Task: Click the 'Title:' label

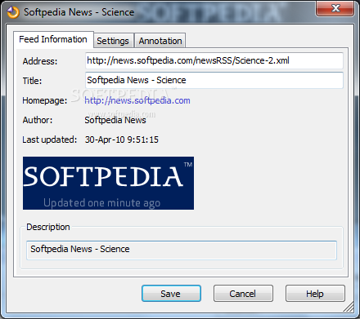Action: click(x=32, y=81)
